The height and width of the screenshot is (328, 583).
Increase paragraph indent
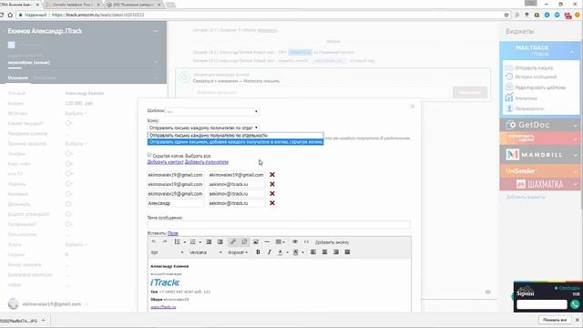coord(220,242)
